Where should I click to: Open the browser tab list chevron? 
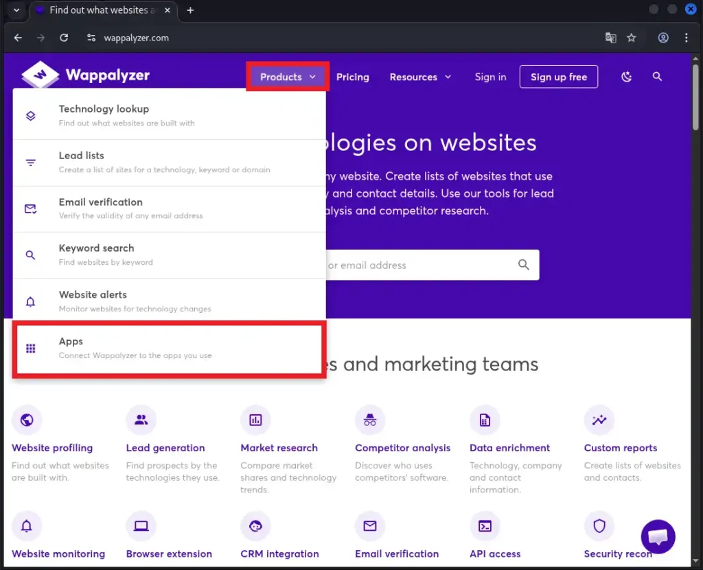coord(16,10)
